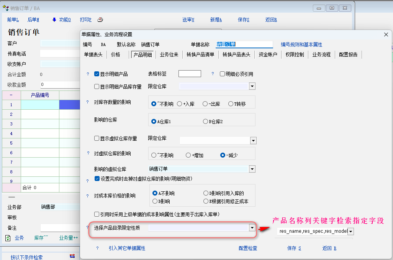This screenshot has width=393, height=260.
Task: Click the printer icon next to 打印P
Action: (100, 20)
